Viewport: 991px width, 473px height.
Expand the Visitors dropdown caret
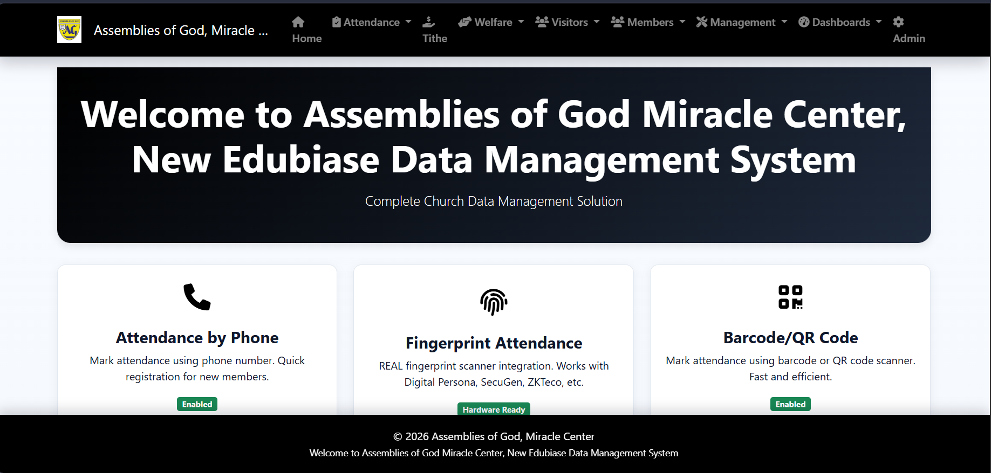[x=597, y=22]
